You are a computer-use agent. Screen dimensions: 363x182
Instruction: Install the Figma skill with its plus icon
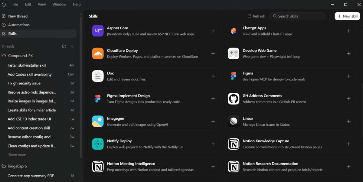click(x=348, y=76)
